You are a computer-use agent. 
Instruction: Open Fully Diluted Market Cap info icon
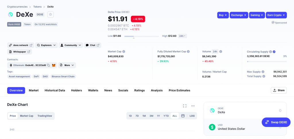click(x=188, y=51)
